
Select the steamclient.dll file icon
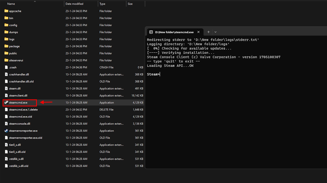coord(6,95)
